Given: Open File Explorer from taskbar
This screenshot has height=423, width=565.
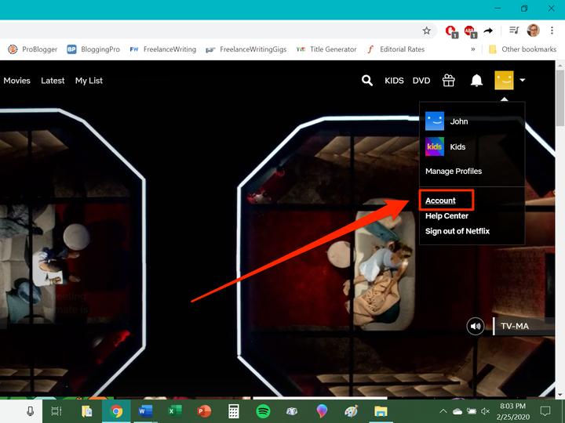Looking at the screenshot, I should click(381, 411).
